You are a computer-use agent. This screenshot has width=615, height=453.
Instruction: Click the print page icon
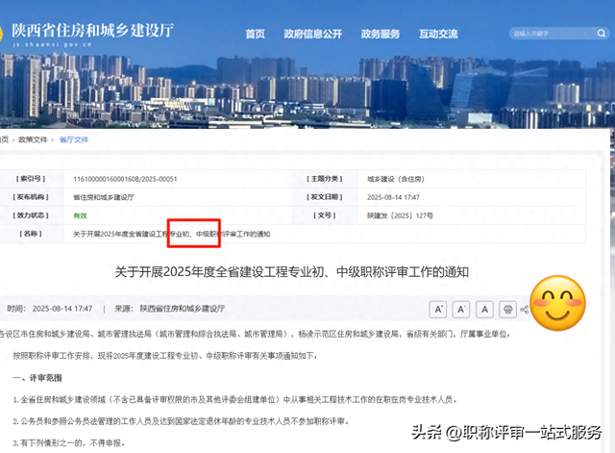(507, 310)
